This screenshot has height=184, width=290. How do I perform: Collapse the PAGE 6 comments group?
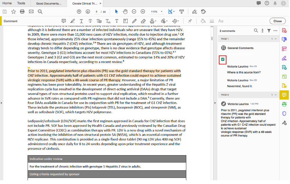coord(275,95)
